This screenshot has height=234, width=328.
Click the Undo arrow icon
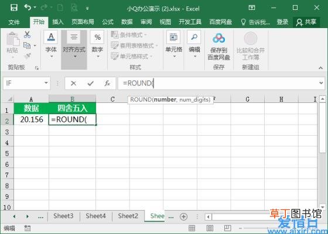click(x=28, y=8)
